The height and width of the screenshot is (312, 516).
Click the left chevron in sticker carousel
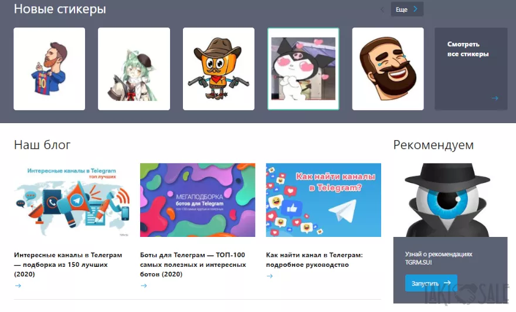click(382, 9)
